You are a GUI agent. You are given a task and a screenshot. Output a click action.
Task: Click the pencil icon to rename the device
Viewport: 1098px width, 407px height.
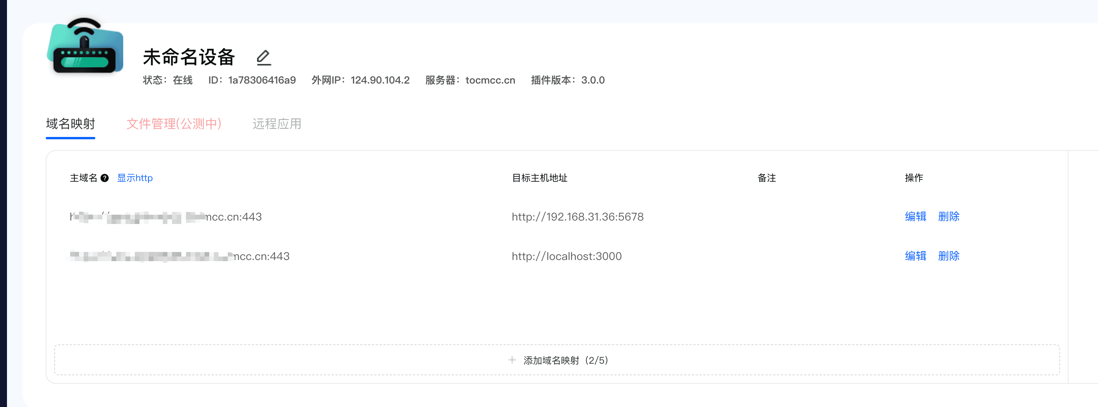(264, 58)
